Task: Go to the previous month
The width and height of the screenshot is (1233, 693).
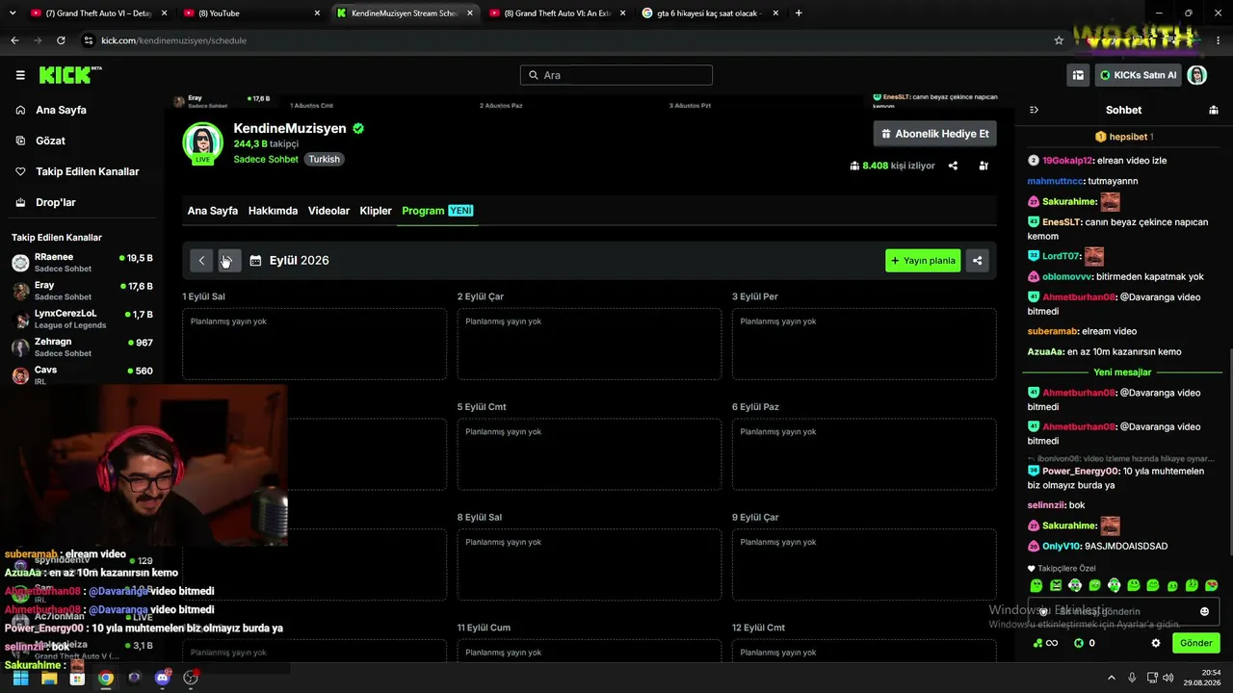Action: point(201,260)
